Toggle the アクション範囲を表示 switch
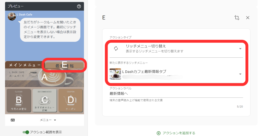This screenshot has width=262, height=136. [26, 132]
